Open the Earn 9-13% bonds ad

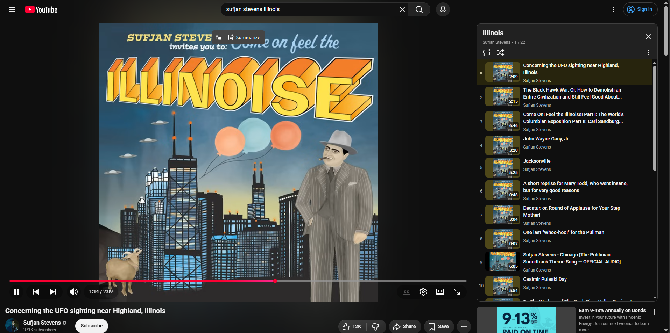point(612,310)
